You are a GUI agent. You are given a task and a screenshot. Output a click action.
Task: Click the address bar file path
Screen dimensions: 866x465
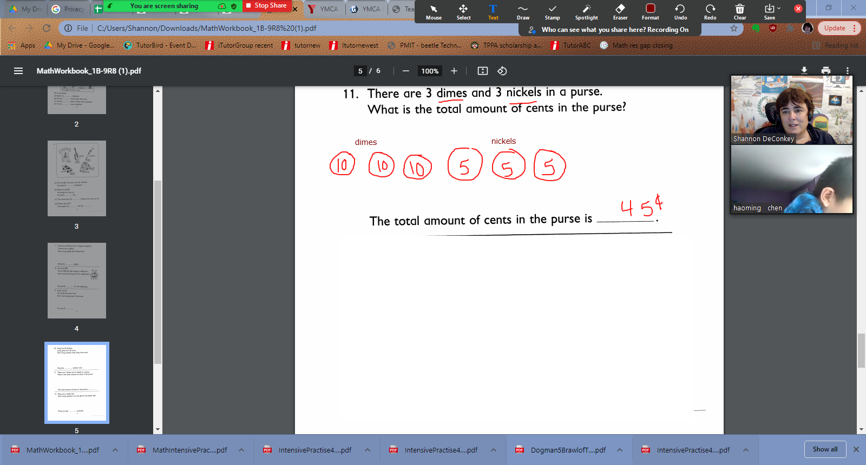[207, 28]
